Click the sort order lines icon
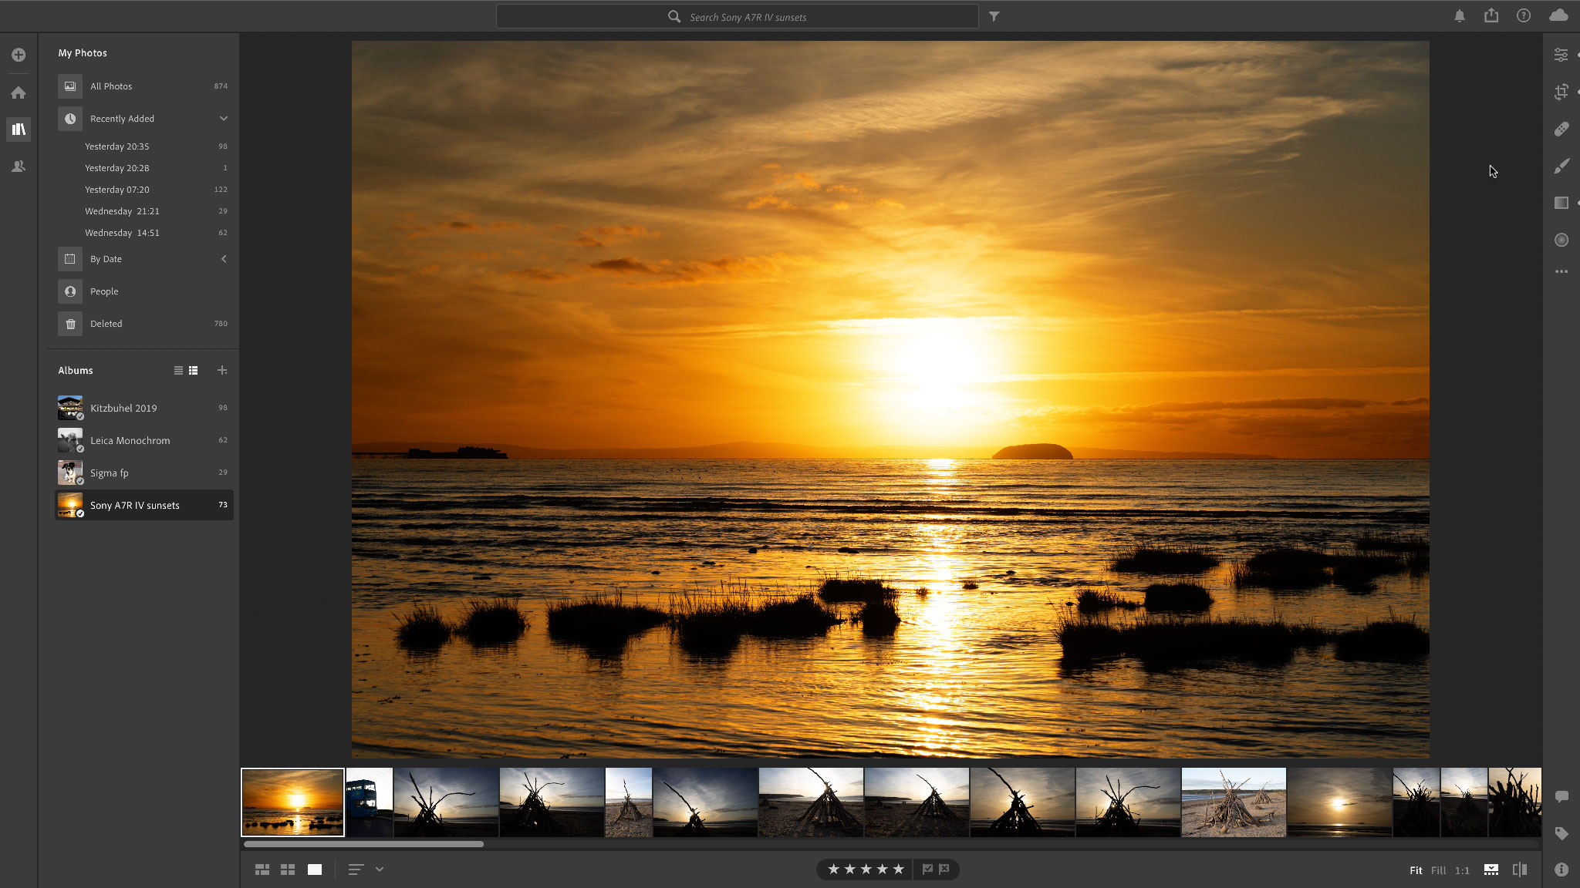This screenshot has height=888, width=1580. point(356,869)
